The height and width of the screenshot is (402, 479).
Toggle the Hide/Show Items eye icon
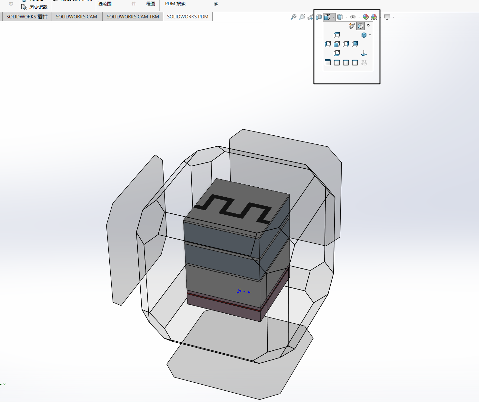coord(353,17)
